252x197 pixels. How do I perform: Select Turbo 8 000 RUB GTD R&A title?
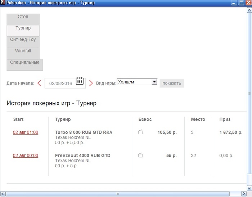pyautogui.click(x=84, y=132)
